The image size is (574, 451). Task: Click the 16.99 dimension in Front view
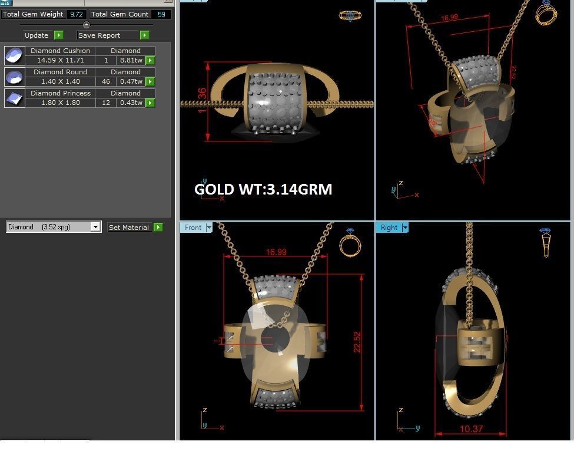click(x=276, y=252)
